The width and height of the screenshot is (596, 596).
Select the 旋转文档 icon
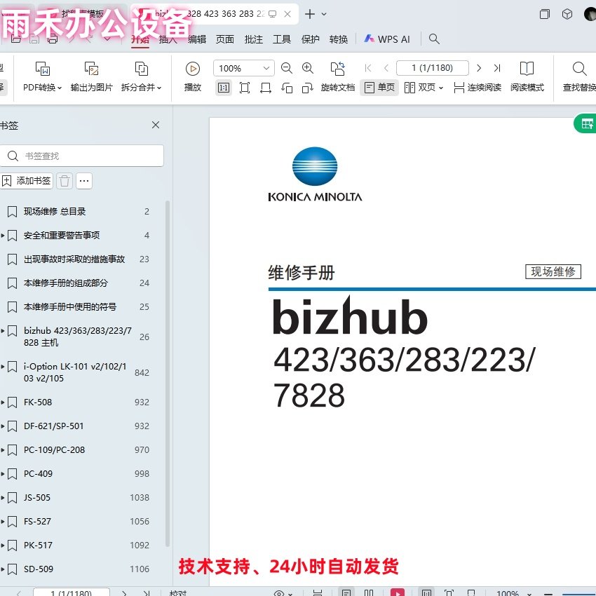click(337, 77)
